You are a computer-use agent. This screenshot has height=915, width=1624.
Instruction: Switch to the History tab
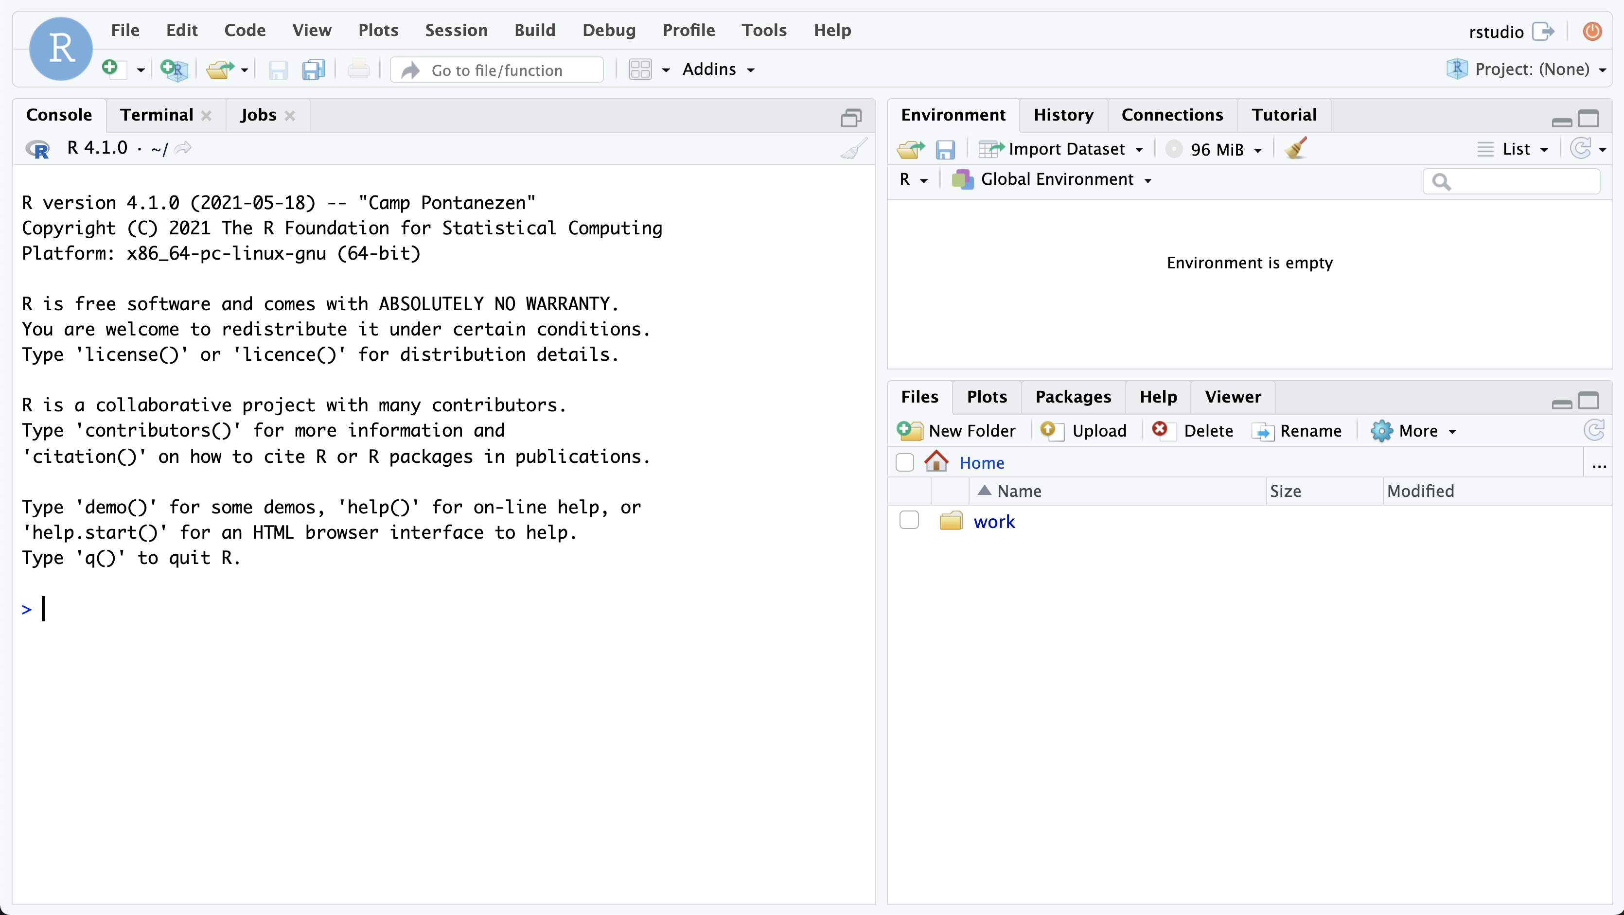click(x=1063, y=115)
